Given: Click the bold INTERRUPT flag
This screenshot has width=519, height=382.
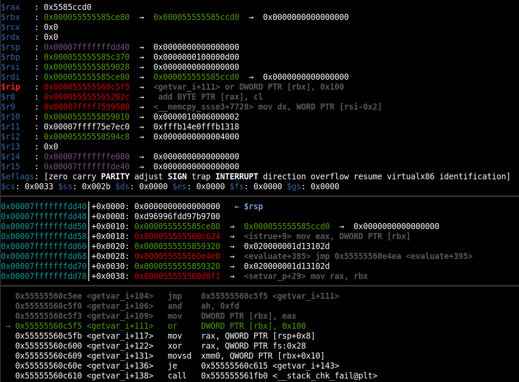Looking at the screenshot, I should 237,176.
